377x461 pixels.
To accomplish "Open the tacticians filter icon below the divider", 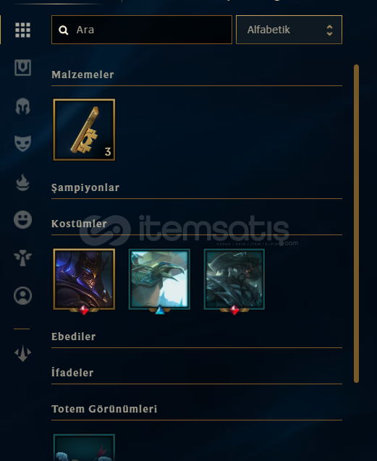I will [x=22, y=353].
